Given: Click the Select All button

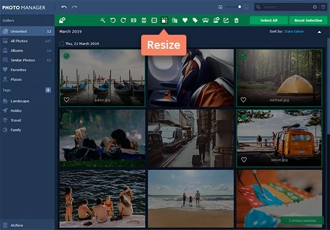Looking at the screenshot, I should coord(269,20).
